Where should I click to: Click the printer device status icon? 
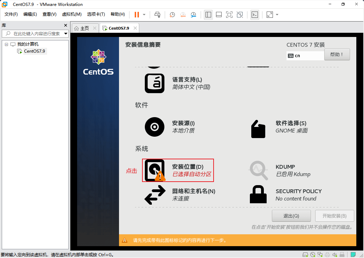(327, 255)
